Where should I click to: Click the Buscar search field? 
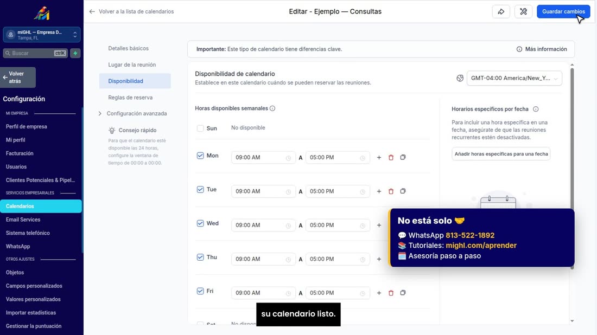point(35,53)
